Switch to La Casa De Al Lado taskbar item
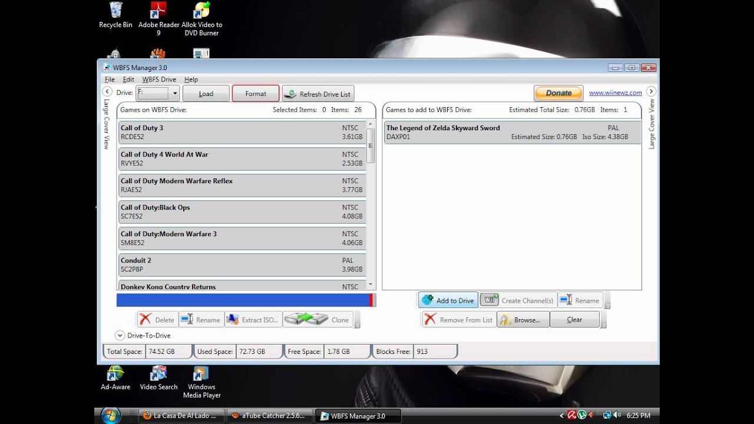This screenshot has height=424, width=754. click(x=181, y=416)
